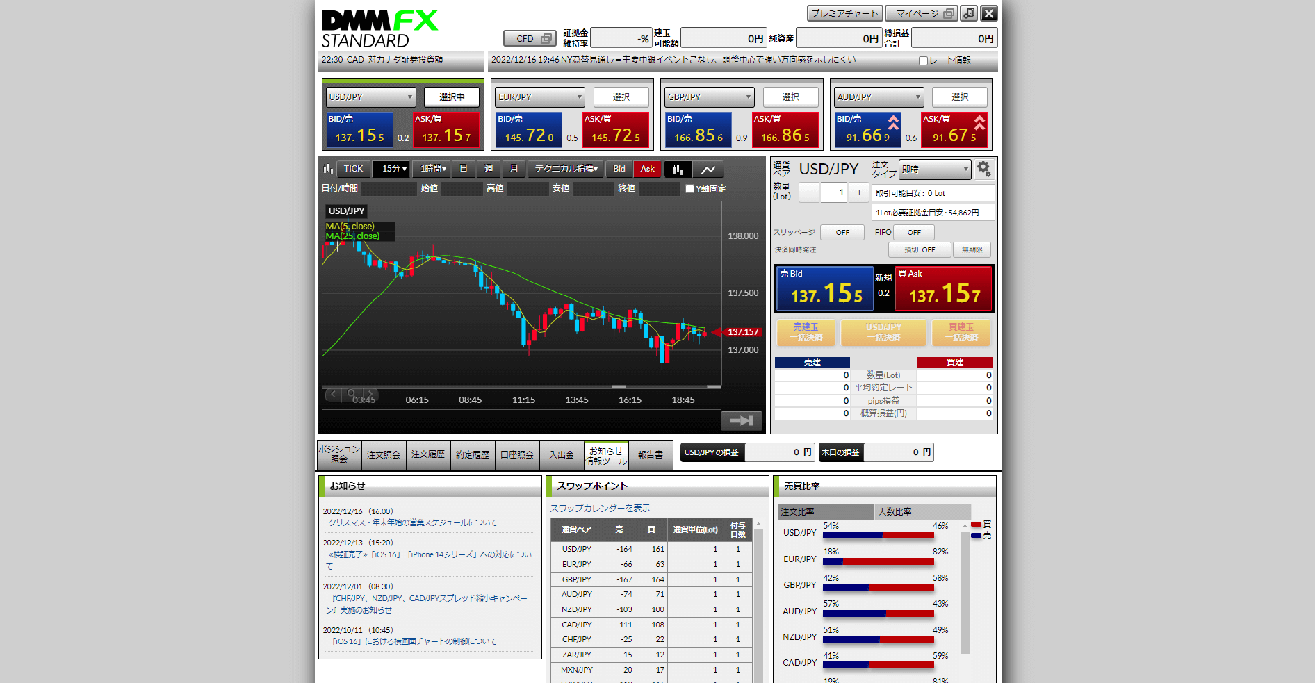Open the USD/JPY currency pair dropdown

coord(370,97)
